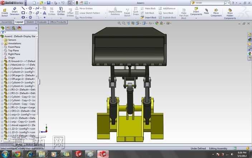Click the New document icon
Image resolution: width=252 pixels, height=158 pixels.
(34, 3)
